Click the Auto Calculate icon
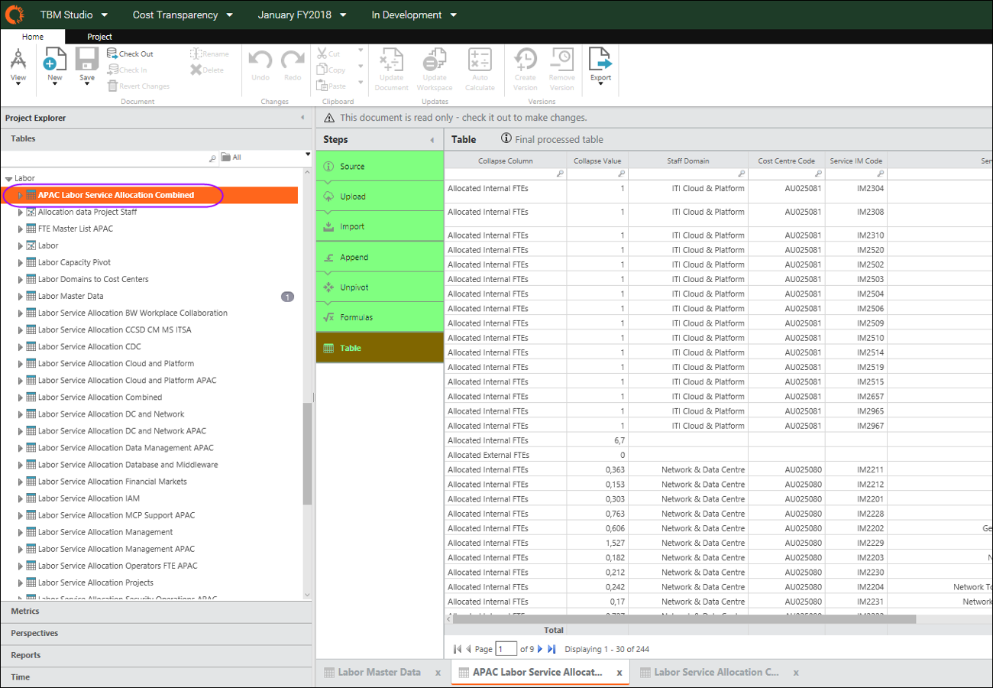The height and width of the screenshot is (688, 993). (480, 60)
